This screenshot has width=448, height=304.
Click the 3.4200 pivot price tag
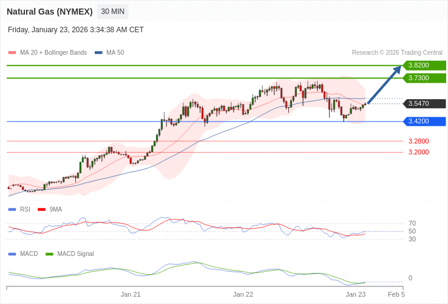pos(424,122)
